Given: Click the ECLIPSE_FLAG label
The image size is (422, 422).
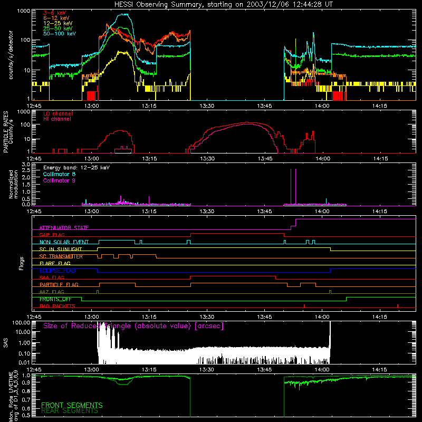Looking at the screenshot, I should tap(57, 271).
